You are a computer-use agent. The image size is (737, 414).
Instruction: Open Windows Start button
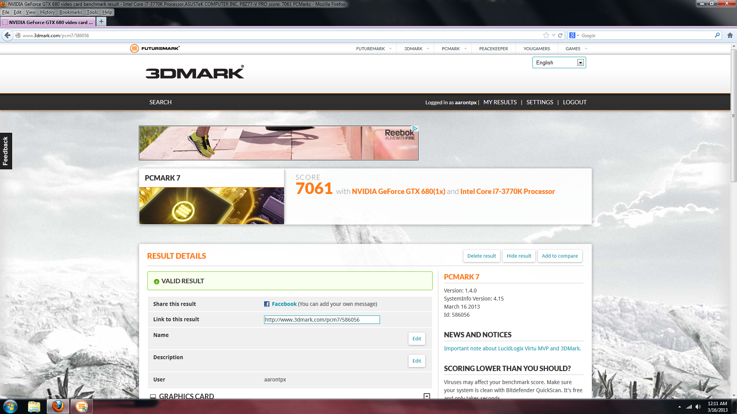(x=10, y=406)
